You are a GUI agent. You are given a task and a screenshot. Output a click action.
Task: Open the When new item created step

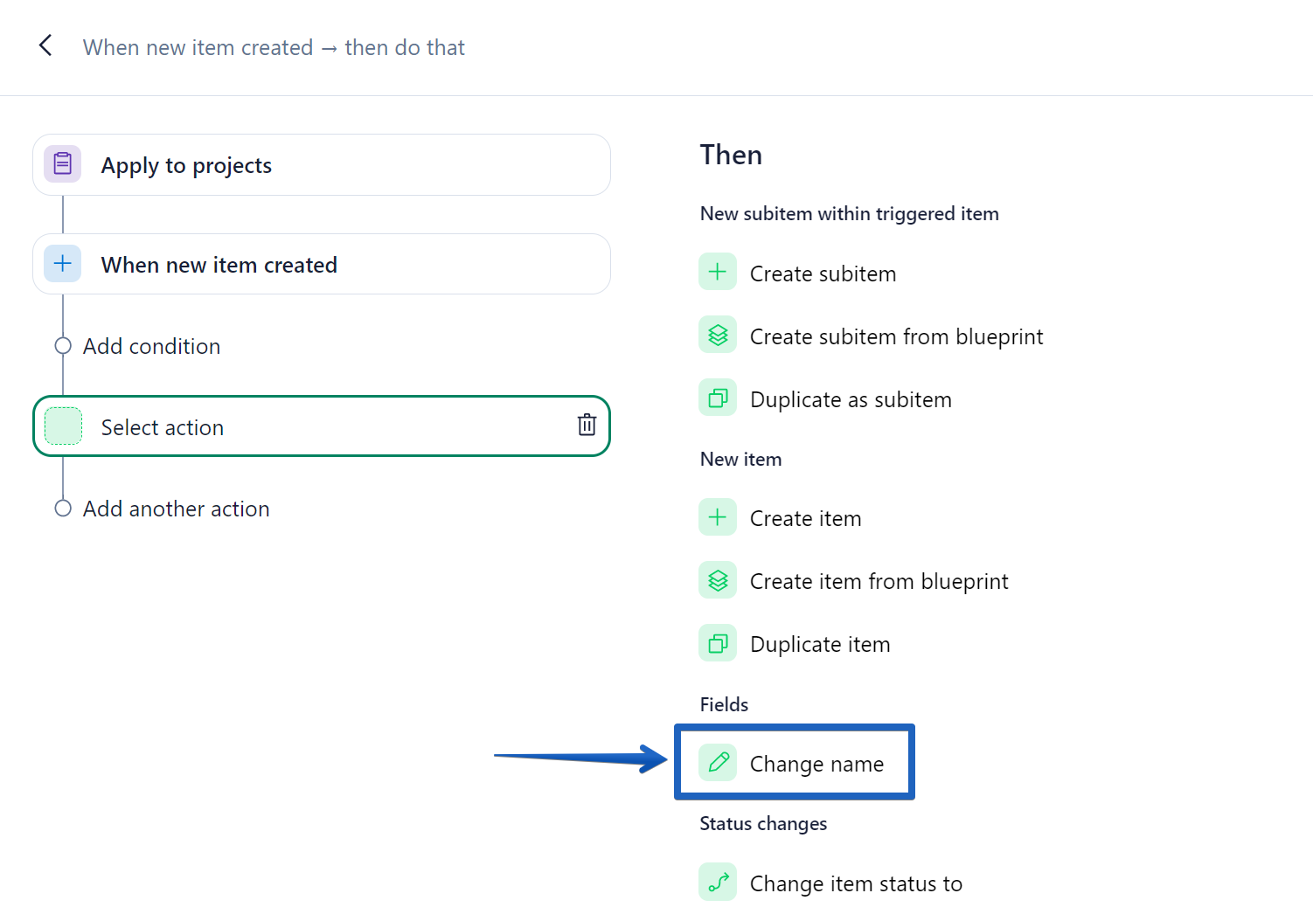coord(321,265)
